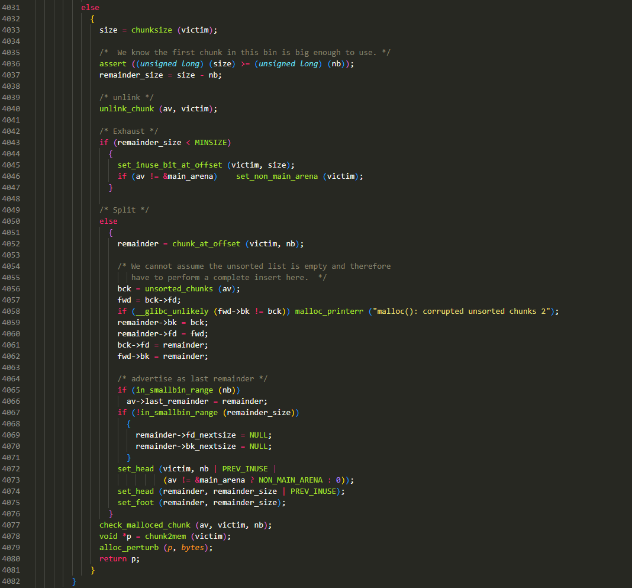This screenshot has height=588, width=632.
Task: Click line number 4058 in the gutter
Action: [x=11, y=311]
